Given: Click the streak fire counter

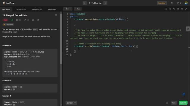Looking at the screenshot, I should [179, 3].
